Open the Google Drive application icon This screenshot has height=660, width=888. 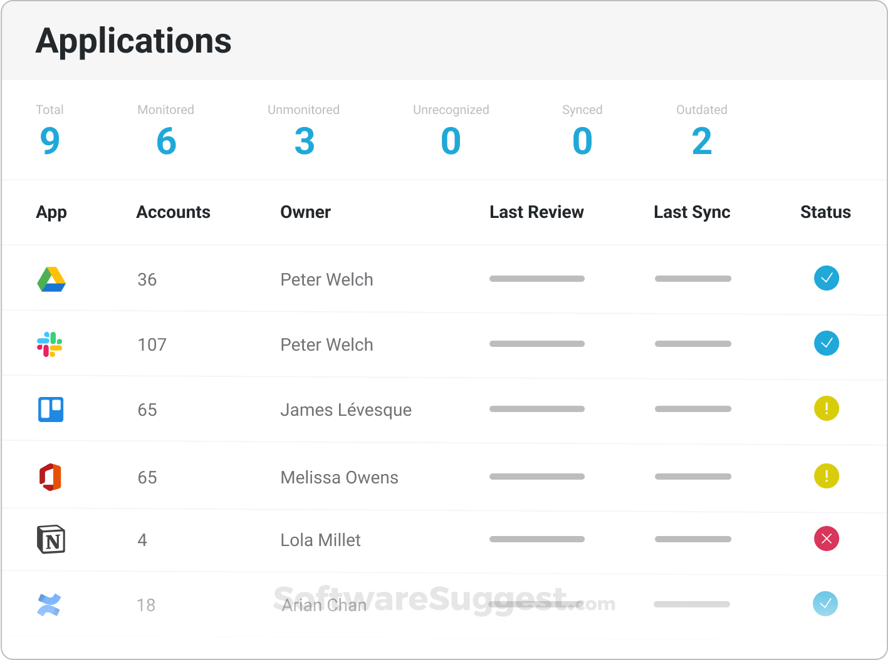(x=51, y=279)
